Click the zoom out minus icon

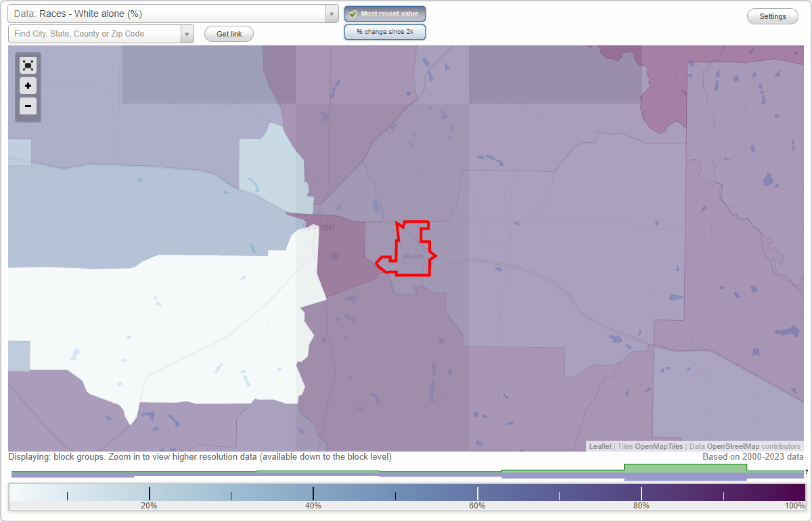28,106
